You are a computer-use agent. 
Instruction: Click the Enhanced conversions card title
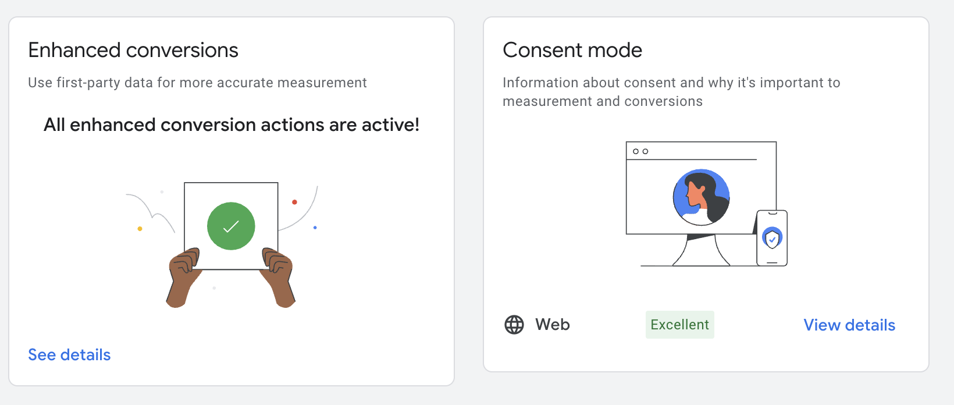pyautogui.click(x=133, y=51)
